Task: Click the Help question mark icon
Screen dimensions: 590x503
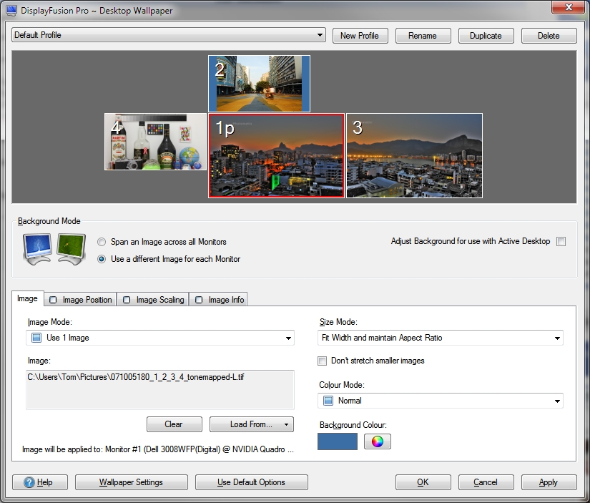Action: tap(29, 483)
